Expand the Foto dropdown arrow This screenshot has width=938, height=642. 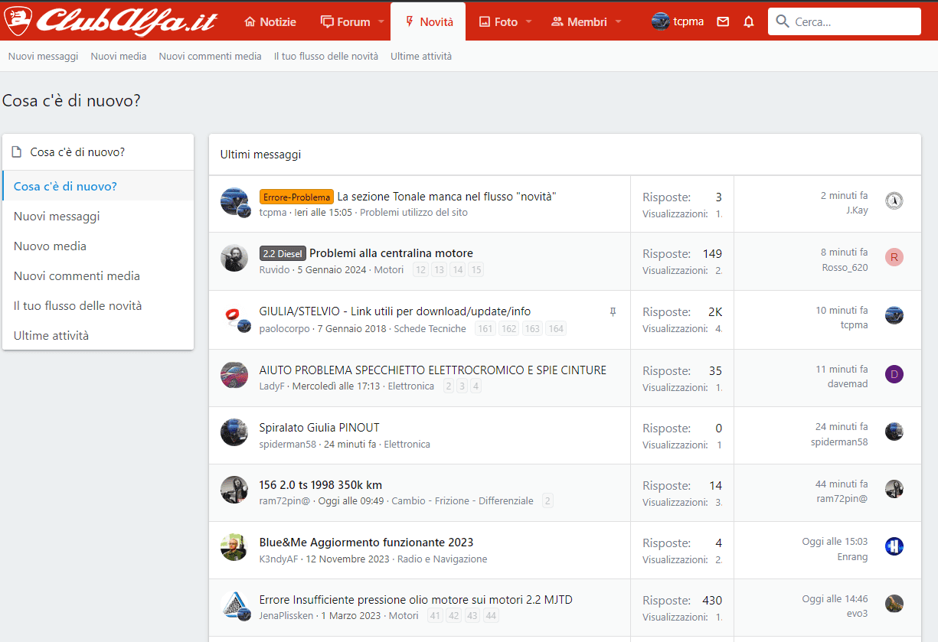(x=528, y=21)
